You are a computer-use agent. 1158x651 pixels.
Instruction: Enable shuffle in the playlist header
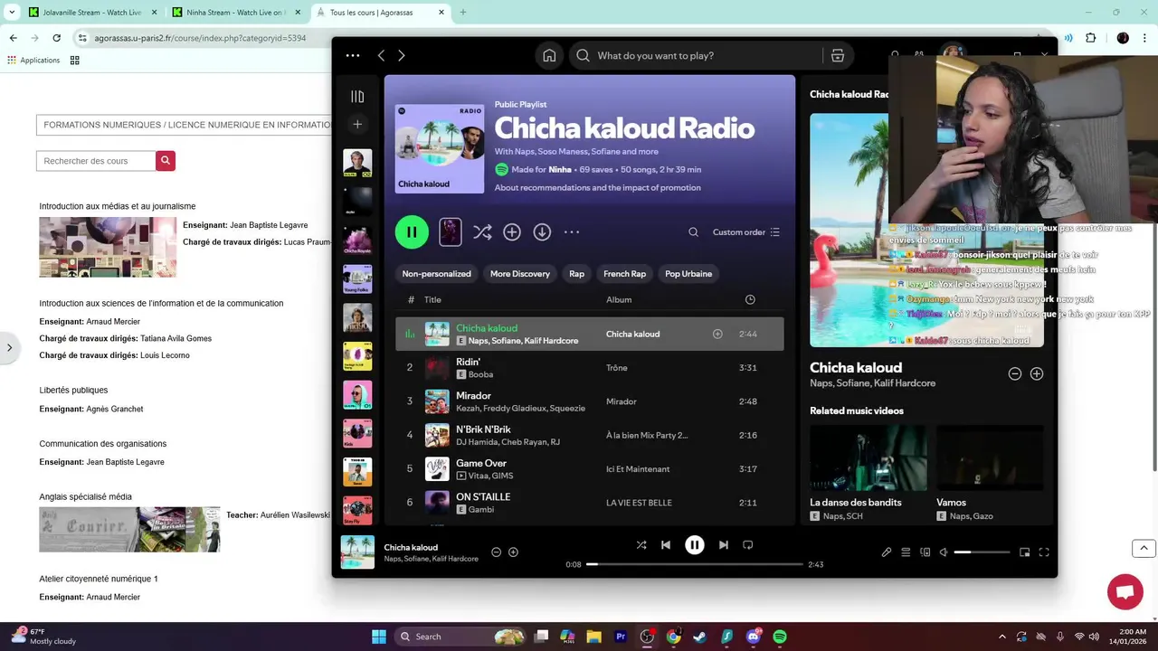[482, 232]
